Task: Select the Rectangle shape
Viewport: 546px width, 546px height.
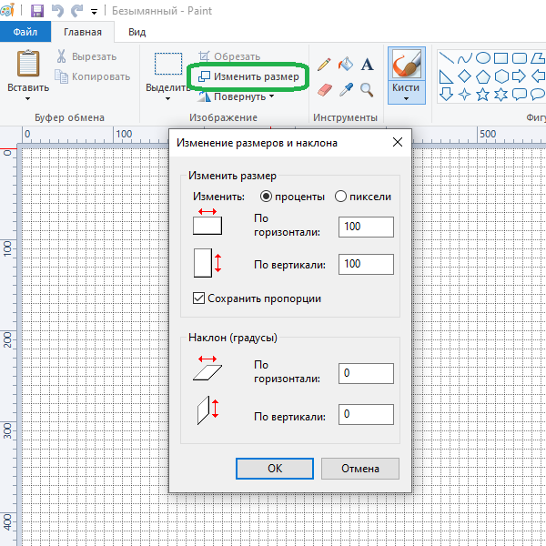Action: [x=501, y=58]
